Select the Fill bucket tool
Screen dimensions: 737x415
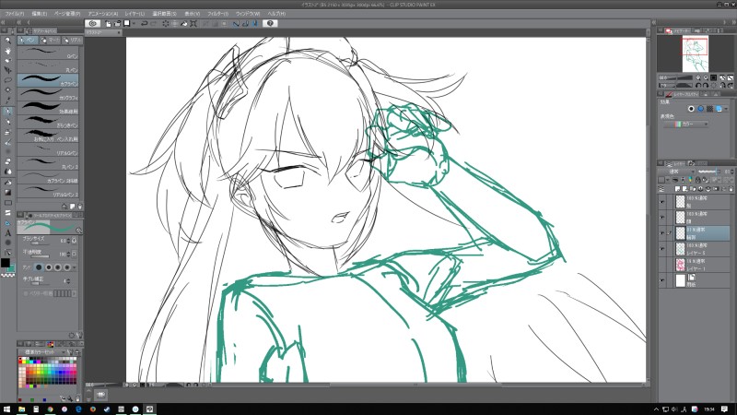(7, 182)
